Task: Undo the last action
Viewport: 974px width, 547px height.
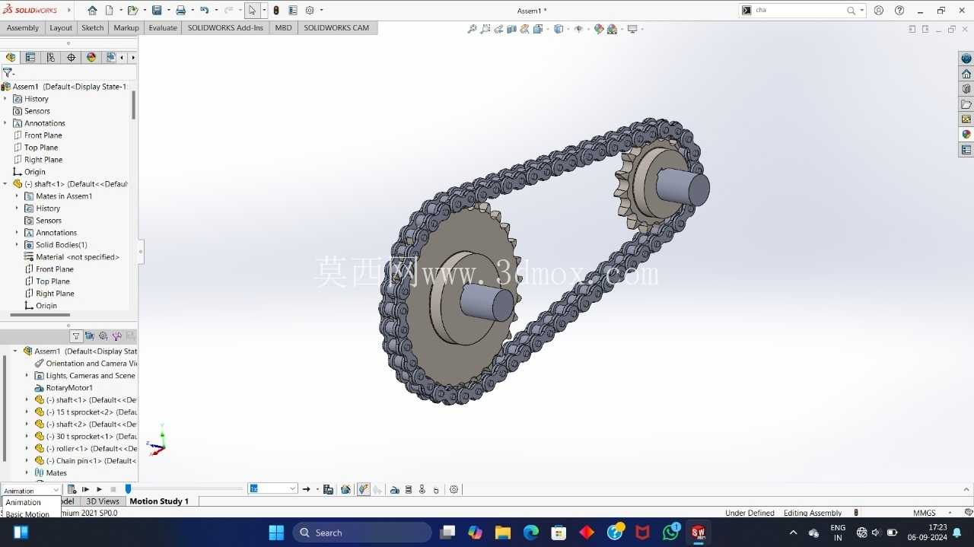Action: [204, 11]
